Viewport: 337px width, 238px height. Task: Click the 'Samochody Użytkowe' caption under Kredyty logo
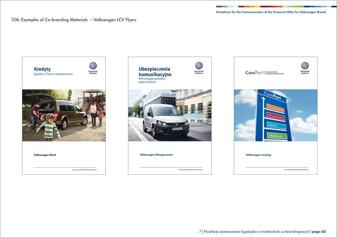point(93,72)
